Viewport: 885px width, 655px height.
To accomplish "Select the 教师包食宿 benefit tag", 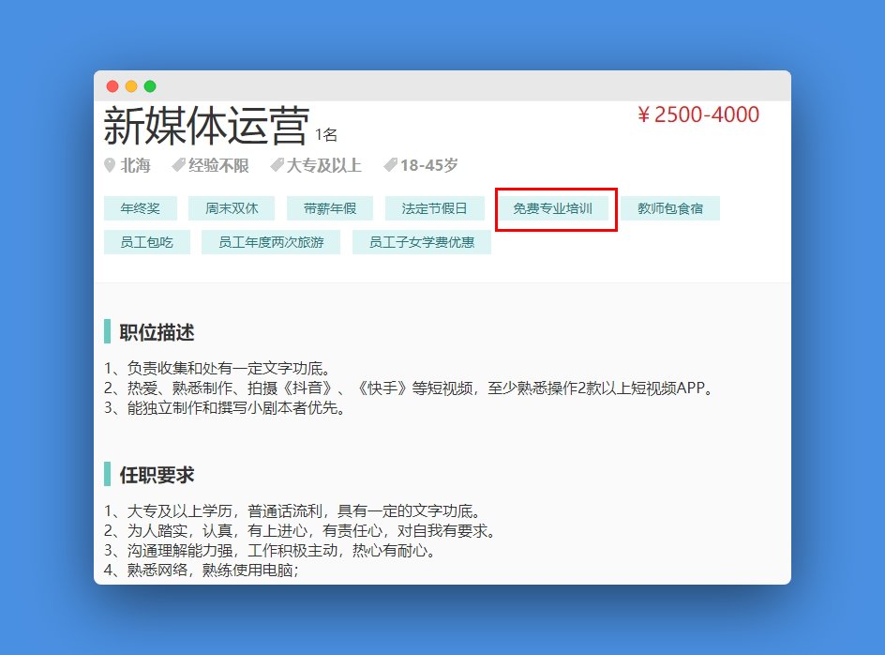I will pyautogui.click(x=670, y=208).
